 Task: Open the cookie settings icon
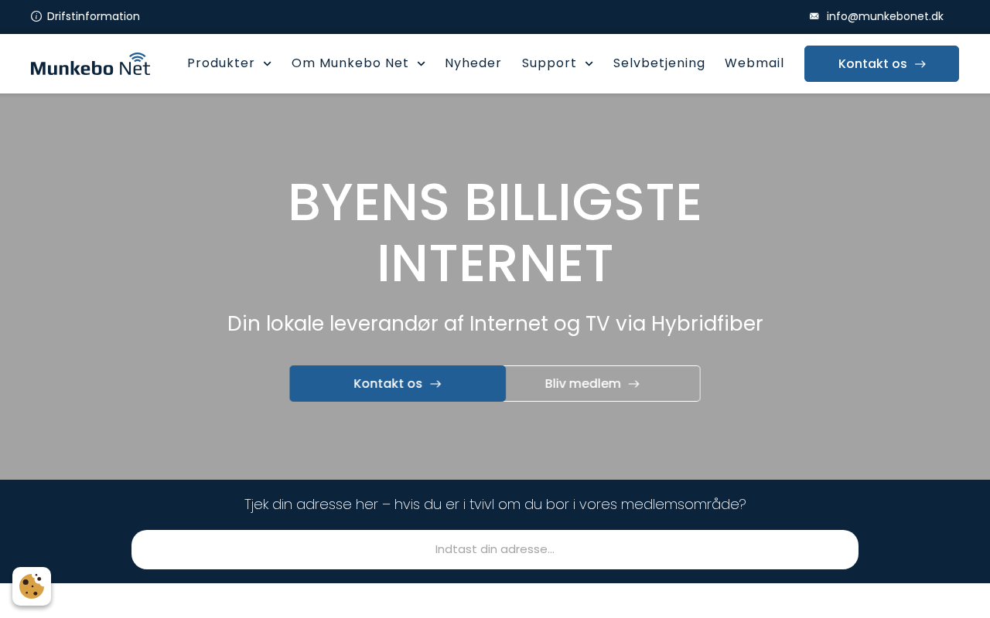(32, 586)
